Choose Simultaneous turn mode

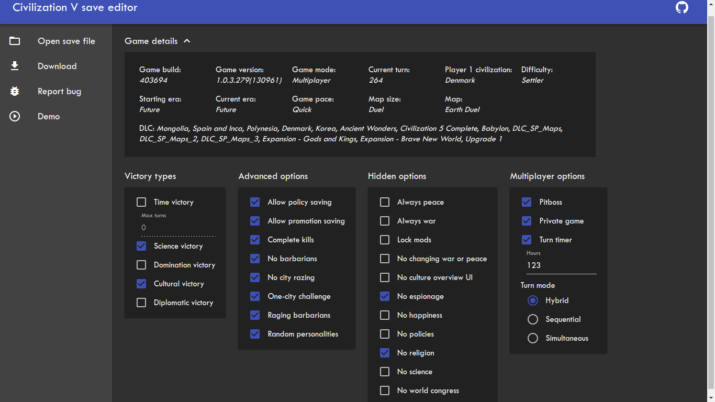click(533, 338)
